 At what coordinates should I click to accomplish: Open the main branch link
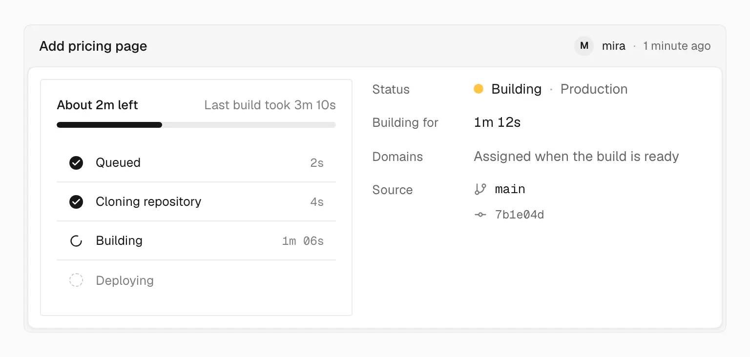click(x=510, y=189)
